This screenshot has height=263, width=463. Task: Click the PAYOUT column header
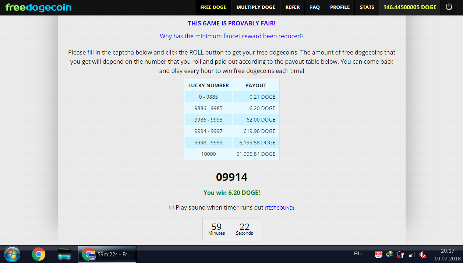pyautogui.click(x=256, y=85)
